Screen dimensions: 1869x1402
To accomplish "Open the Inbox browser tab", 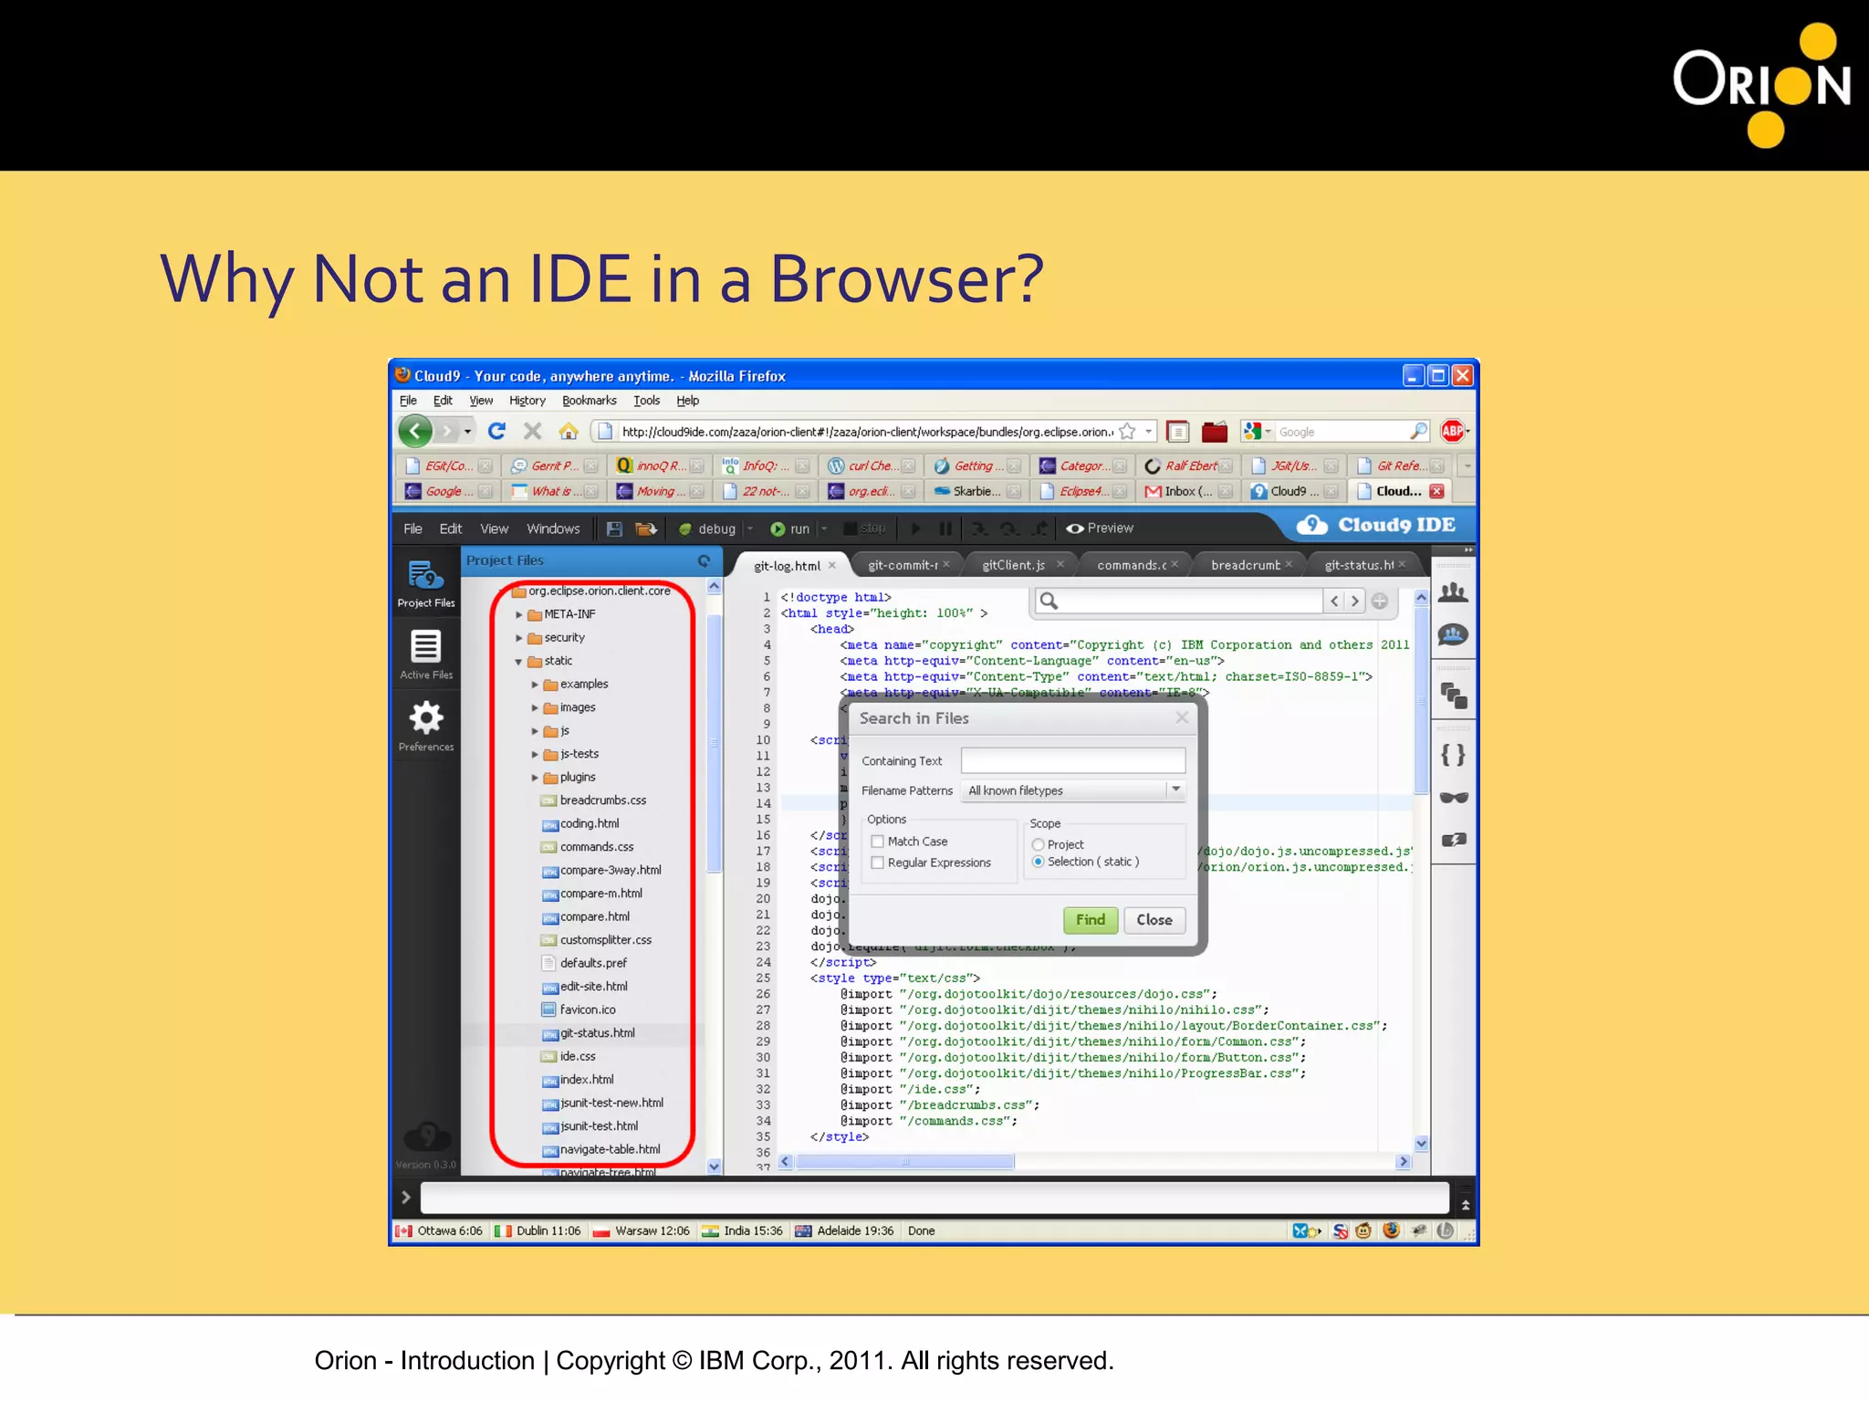I will 1189,491.
